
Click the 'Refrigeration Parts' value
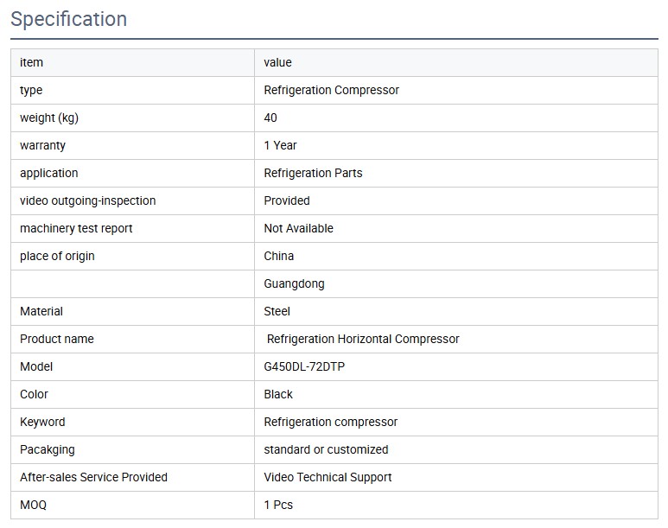[313, 174]
